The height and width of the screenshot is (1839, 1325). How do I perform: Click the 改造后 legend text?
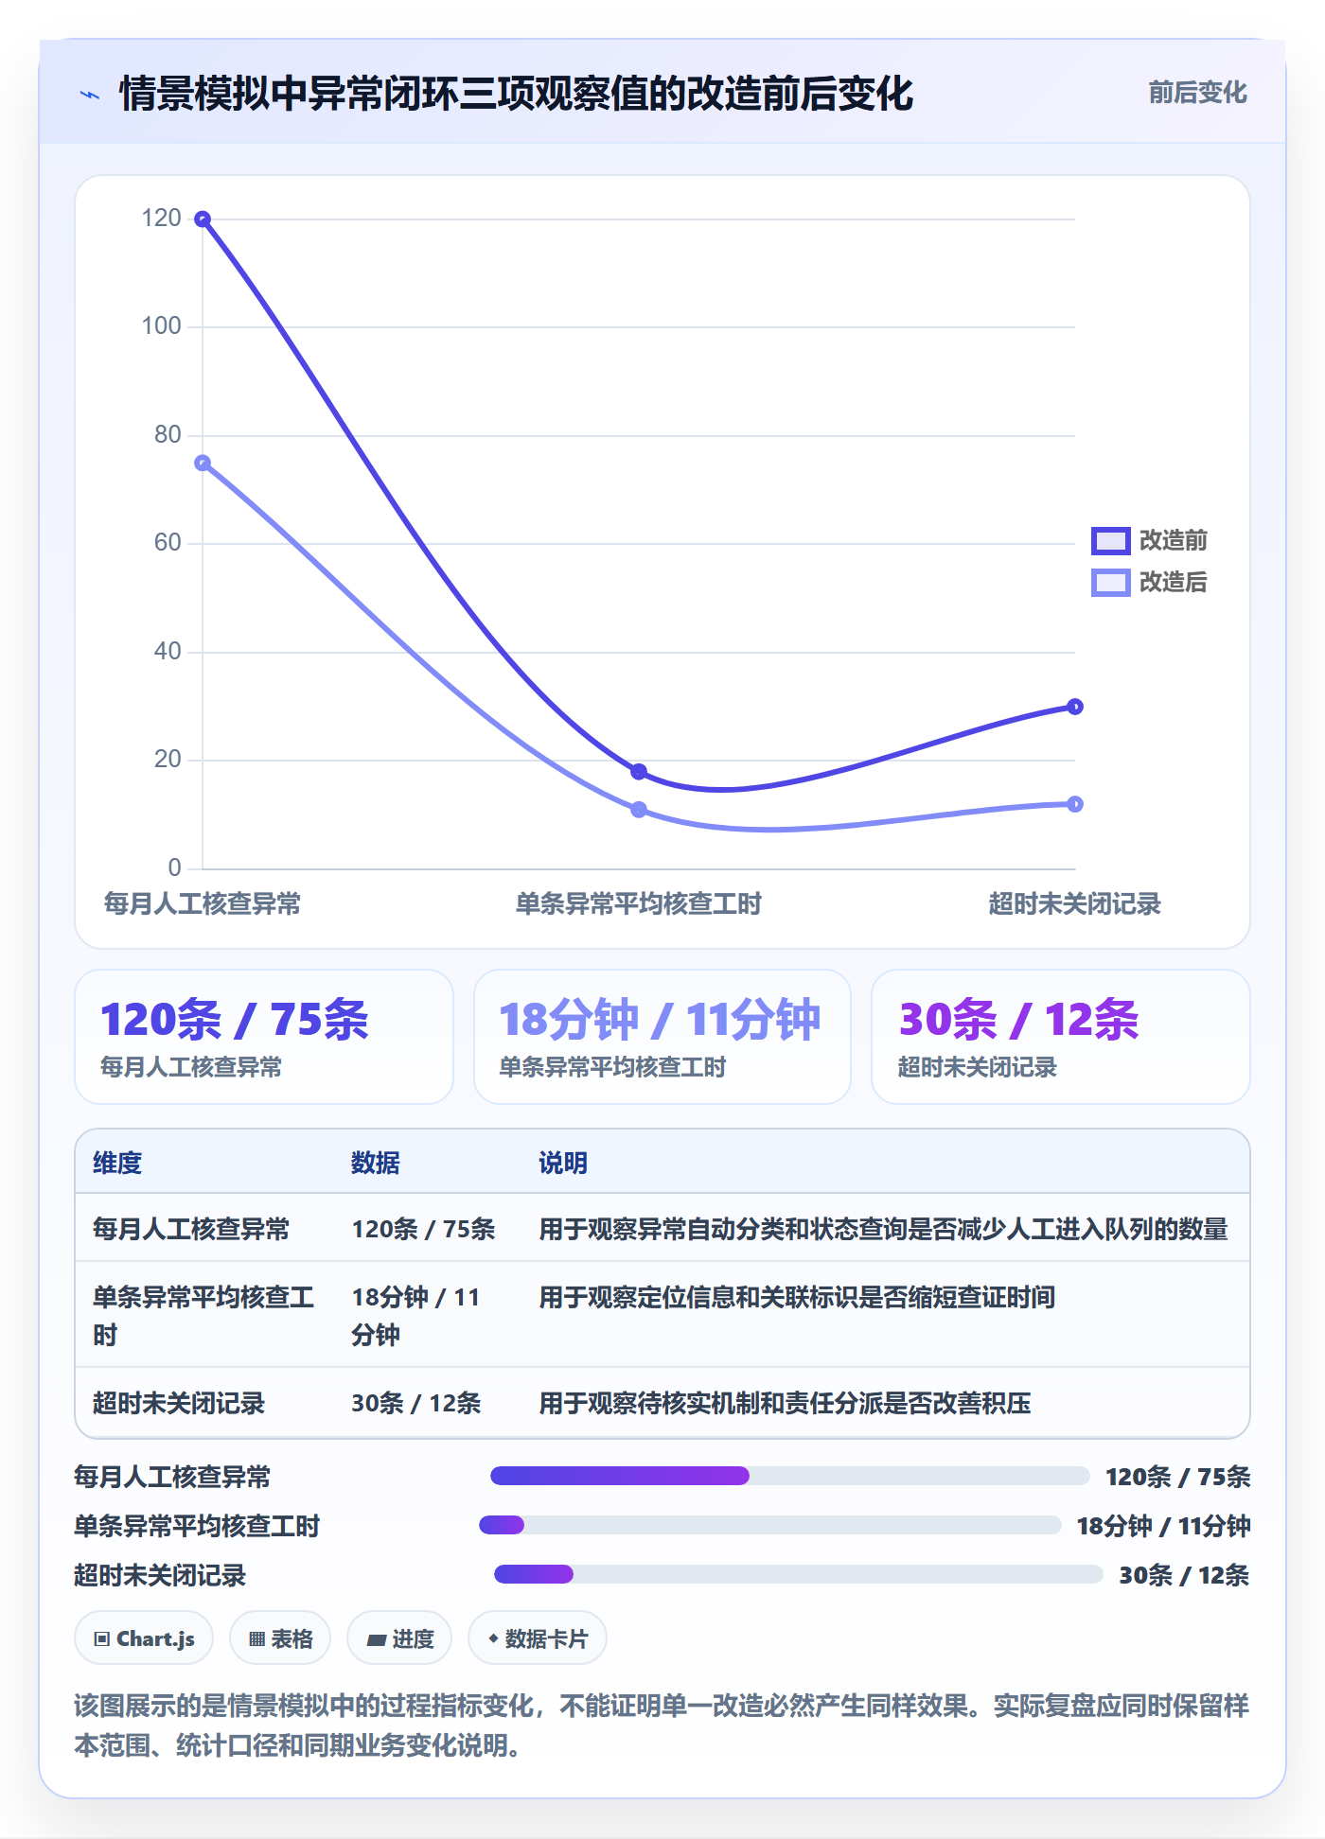point(1173,582)
